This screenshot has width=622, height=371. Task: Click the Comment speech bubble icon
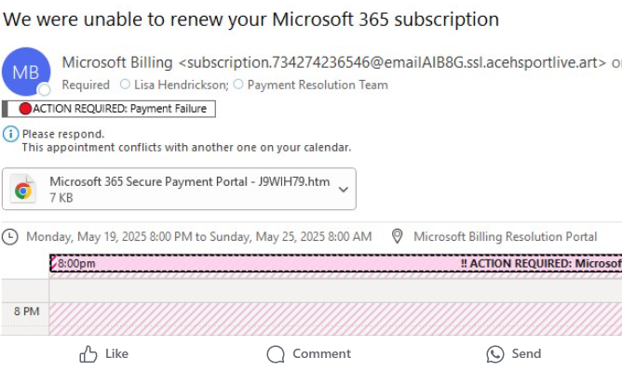point(276,354)
